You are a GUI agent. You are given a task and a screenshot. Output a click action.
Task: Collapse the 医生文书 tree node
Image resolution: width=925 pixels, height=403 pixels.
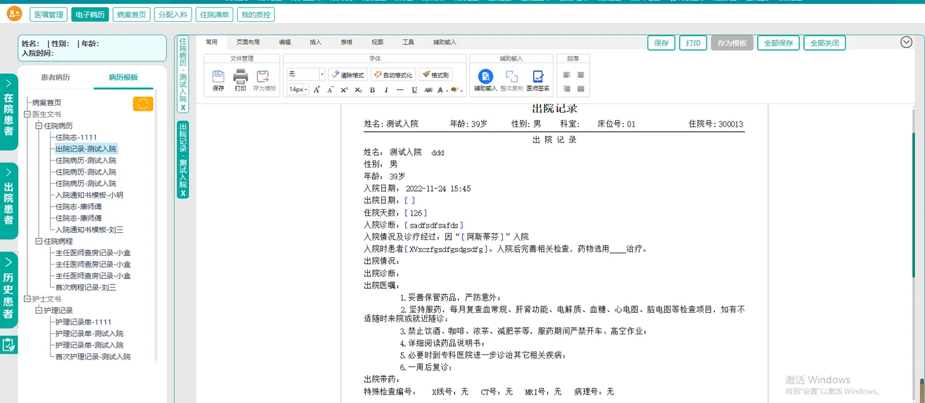click(27, 114)
